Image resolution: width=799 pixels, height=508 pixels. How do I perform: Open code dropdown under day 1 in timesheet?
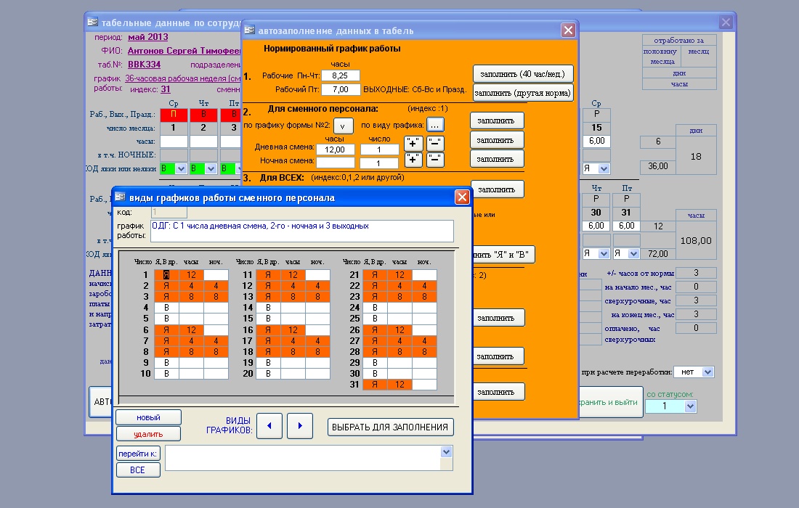tap(181, 168)
